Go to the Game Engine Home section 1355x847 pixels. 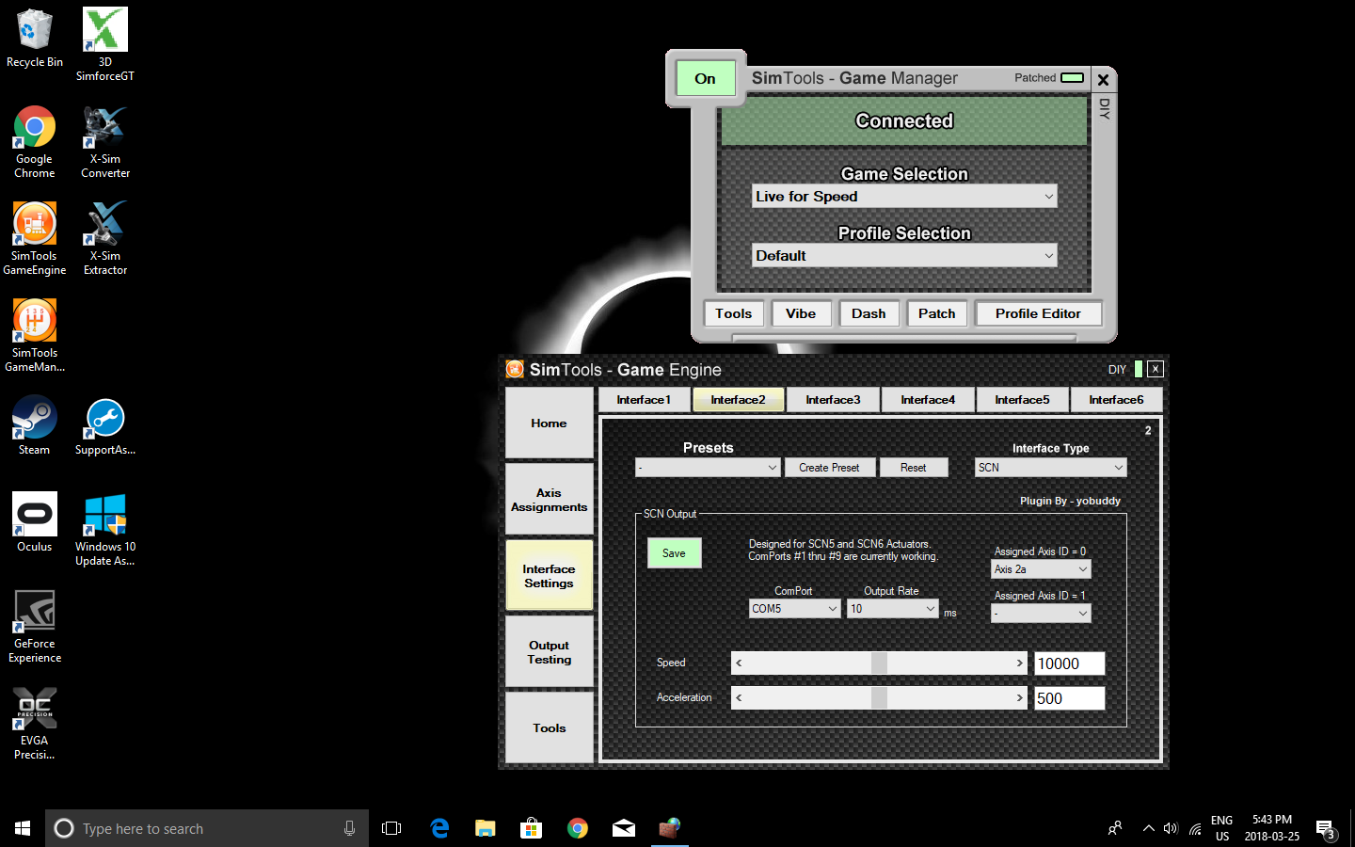pyautogui.click(x=550, y=423)
